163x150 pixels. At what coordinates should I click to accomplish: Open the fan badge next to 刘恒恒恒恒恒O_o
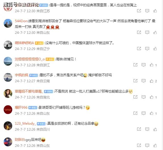click(x=50, y=59)
